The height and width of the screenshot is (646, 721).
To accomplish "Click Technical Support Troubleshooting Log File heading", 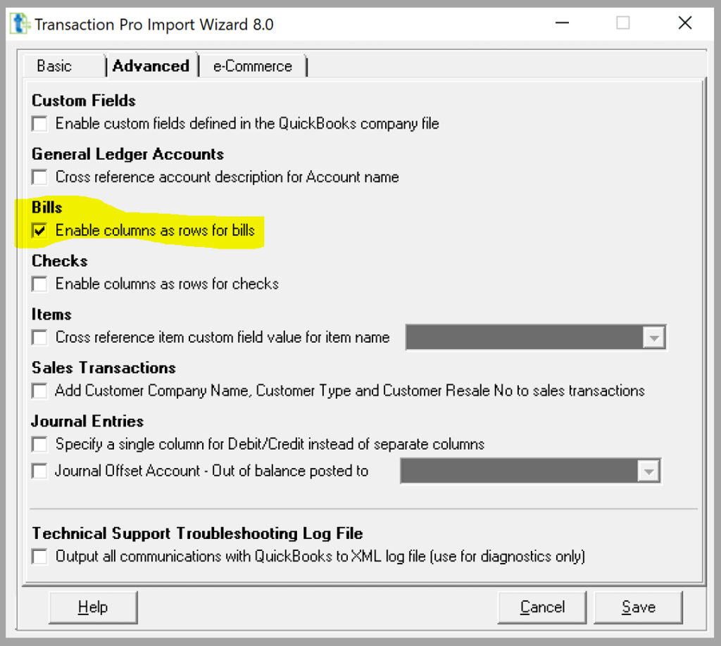I will tap(197, 533).
